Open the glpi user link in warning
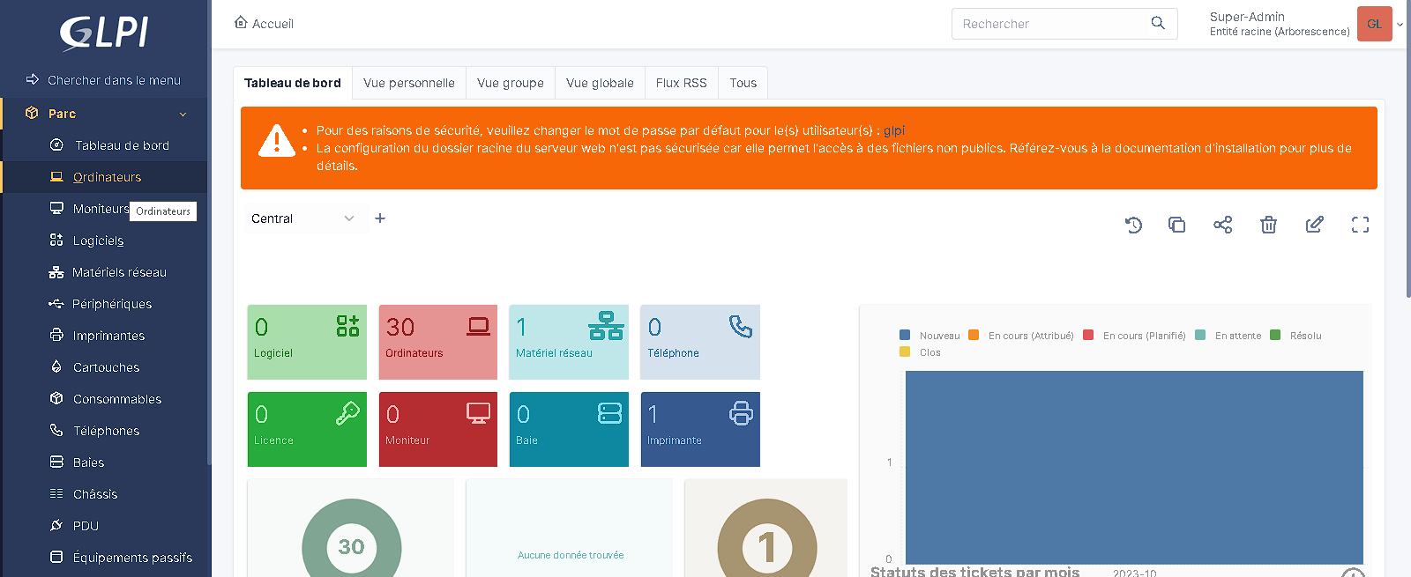 [x=894, y=130]
